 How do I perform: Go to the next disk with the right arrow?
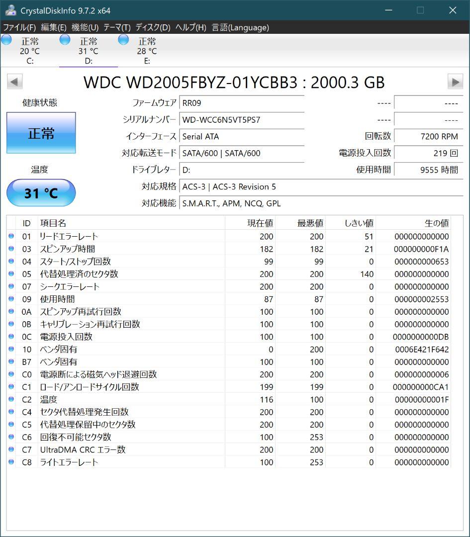[x=455, y=82]
